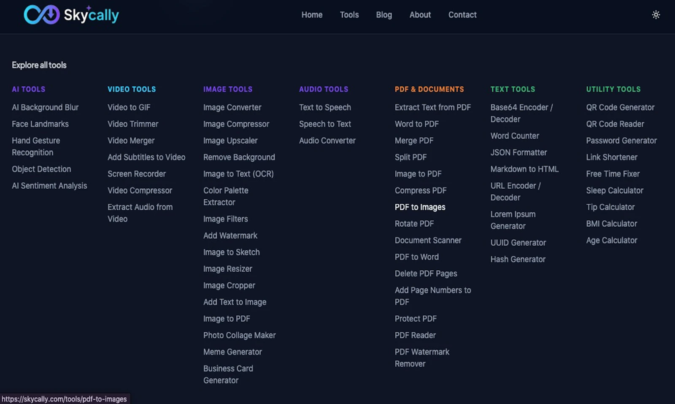This screenshot has height=404, width=675.
Task: Open Object Detection tool
Action: click(41, 169)
